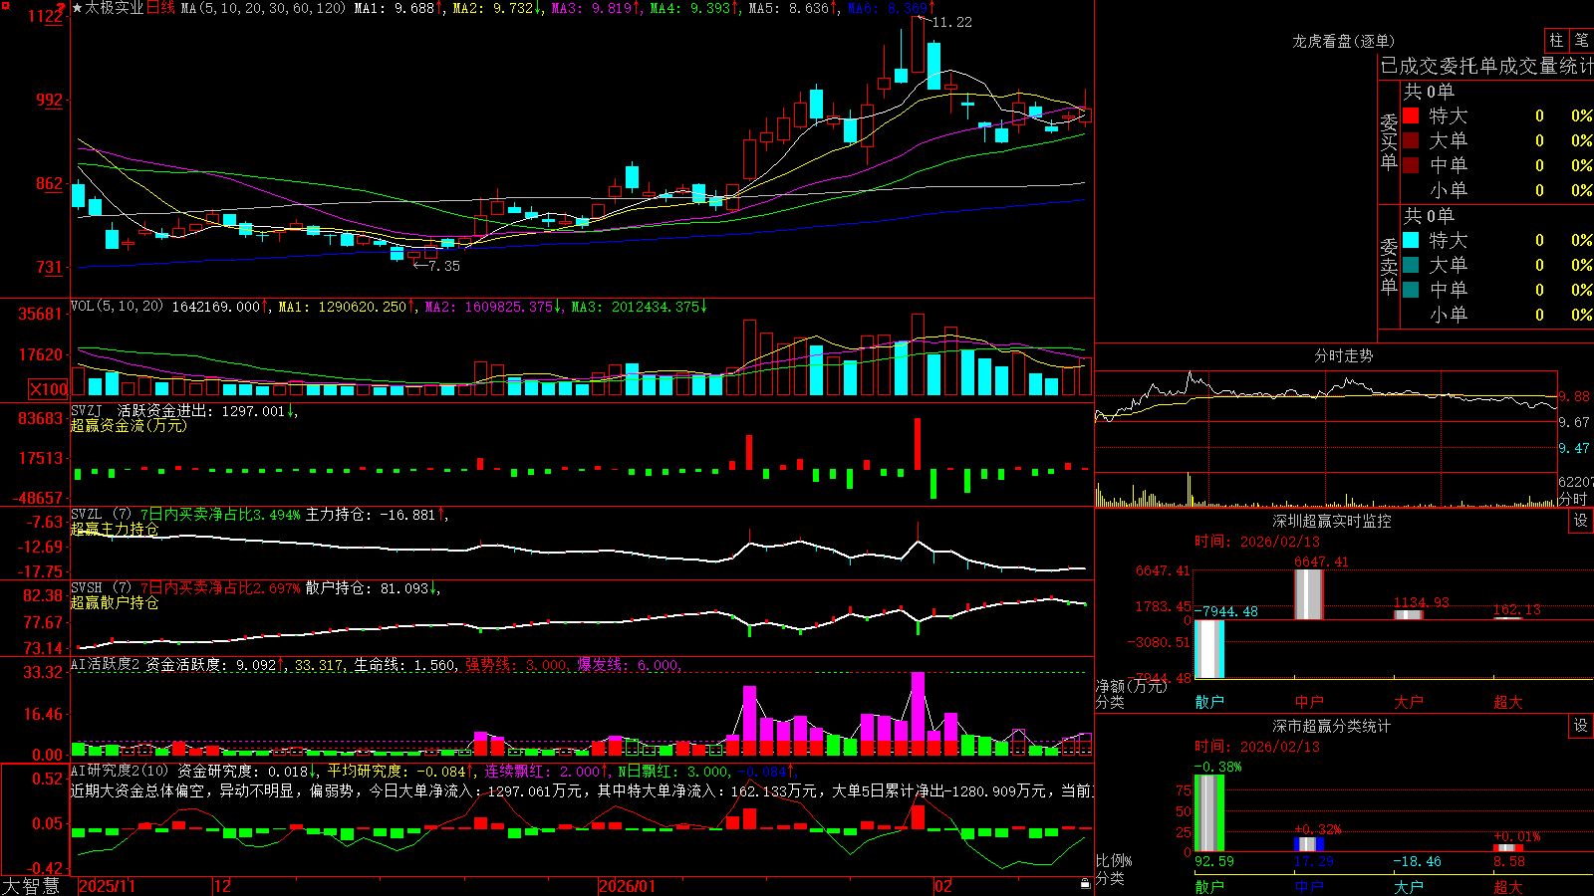1594x896 pixels.
Task: Click 已成交委托单成交量统计 header
Action: 1486,66
